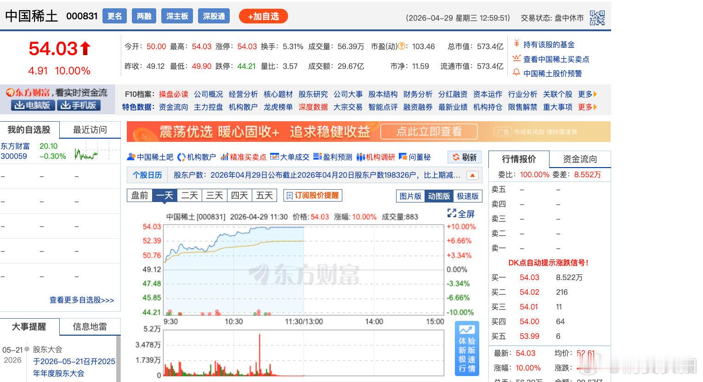Click 买一 price 54.03
The width and height of the screenshot is (703, 382).
pos(529,277)
